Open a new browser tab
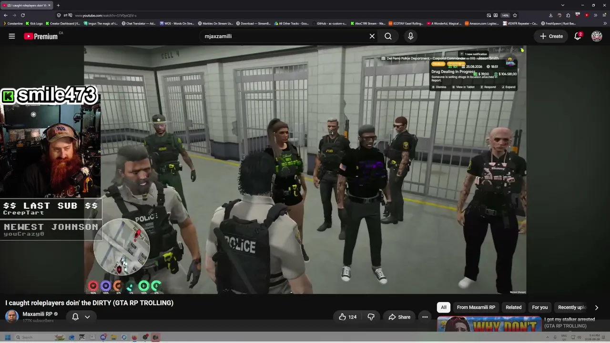 (58, 5)
